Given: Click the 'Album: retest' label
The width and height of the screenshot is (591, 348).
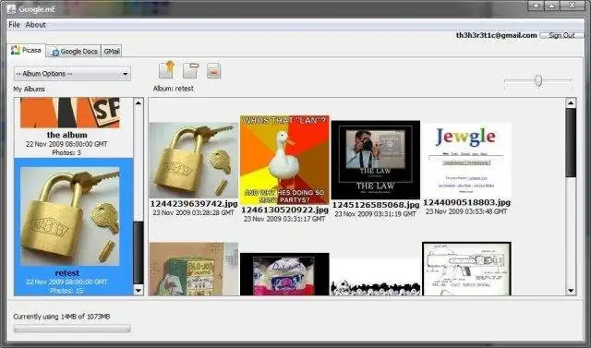Looking at the screenshot, I should [174, 89].
